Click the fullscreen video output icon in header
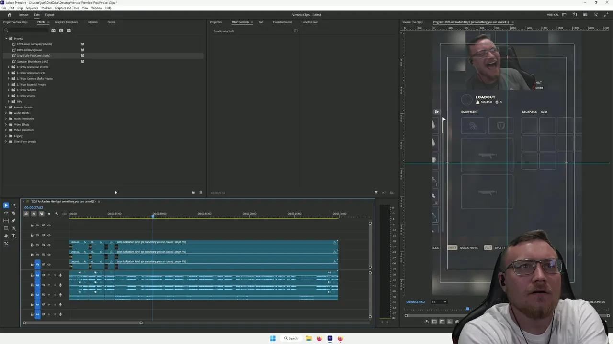The width and height of the screenshot is (613, 344). click(x=606, y=15)
